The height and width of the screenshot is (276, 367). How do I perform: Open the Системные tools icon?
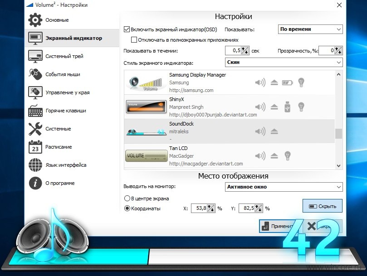(35, 129)
